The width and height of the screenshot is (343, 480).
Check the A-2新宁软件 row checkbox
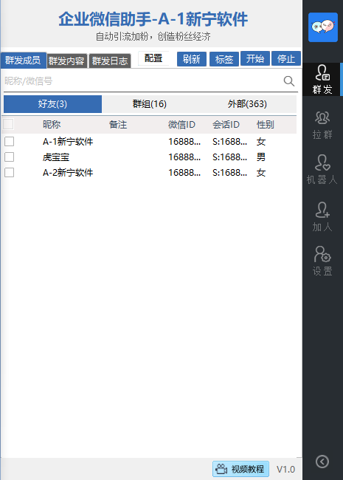pyautogui.click(x=9, y=172)
